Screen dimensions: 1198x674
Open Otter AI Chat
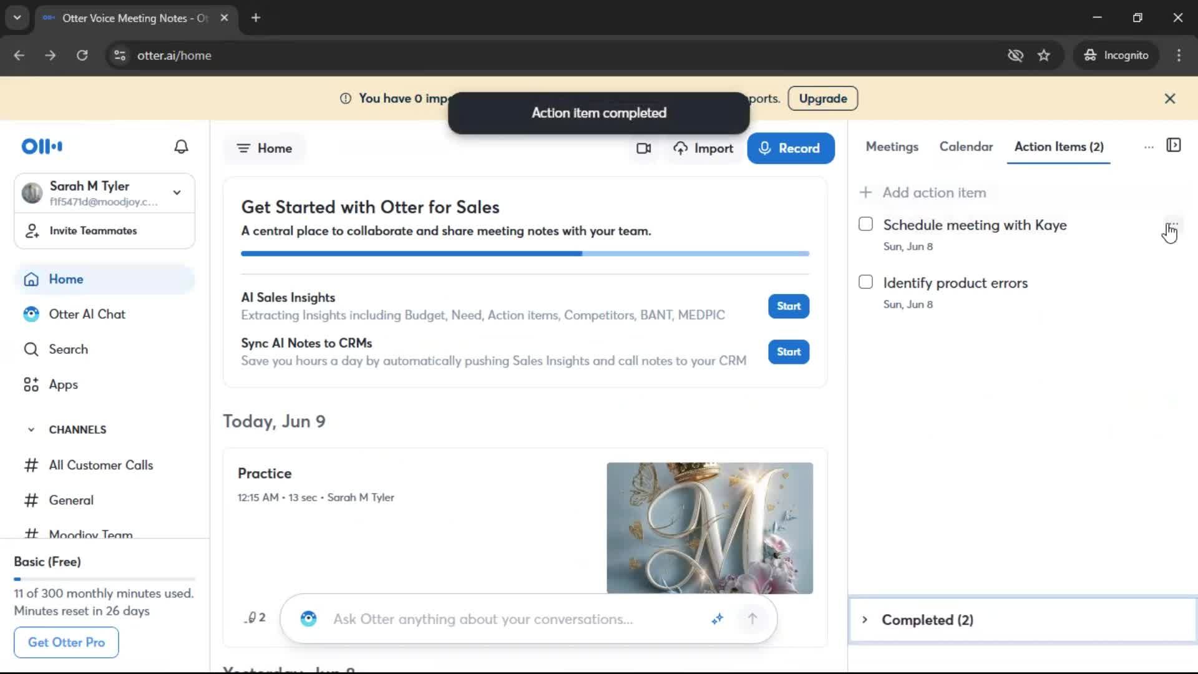[x=104, y=315]
